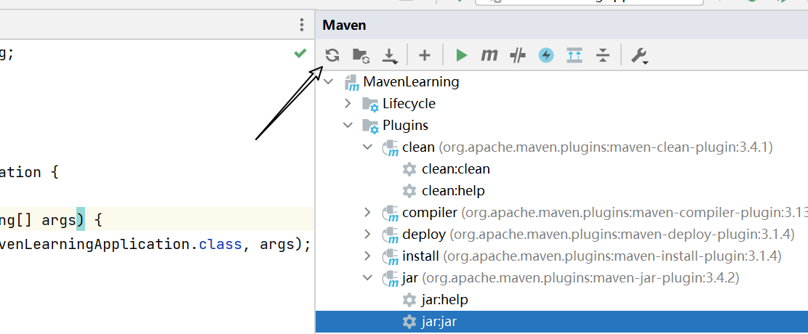Screen dimensions: 808x334
Task: Click the install plugin icon
Action: (391, 256)
